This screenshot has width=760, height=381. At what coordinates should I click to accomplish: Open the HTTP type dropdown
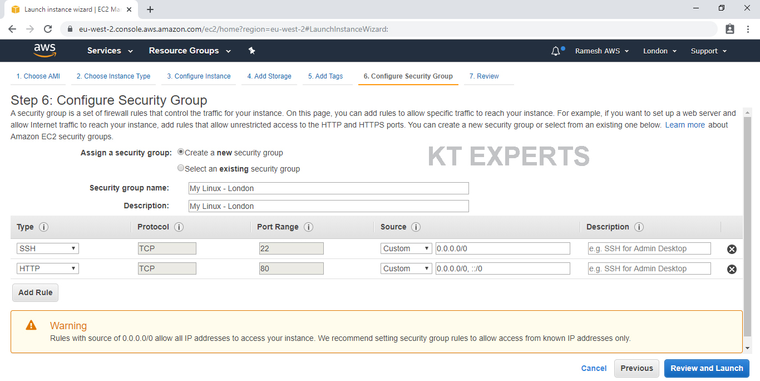[x=48, y=268]
